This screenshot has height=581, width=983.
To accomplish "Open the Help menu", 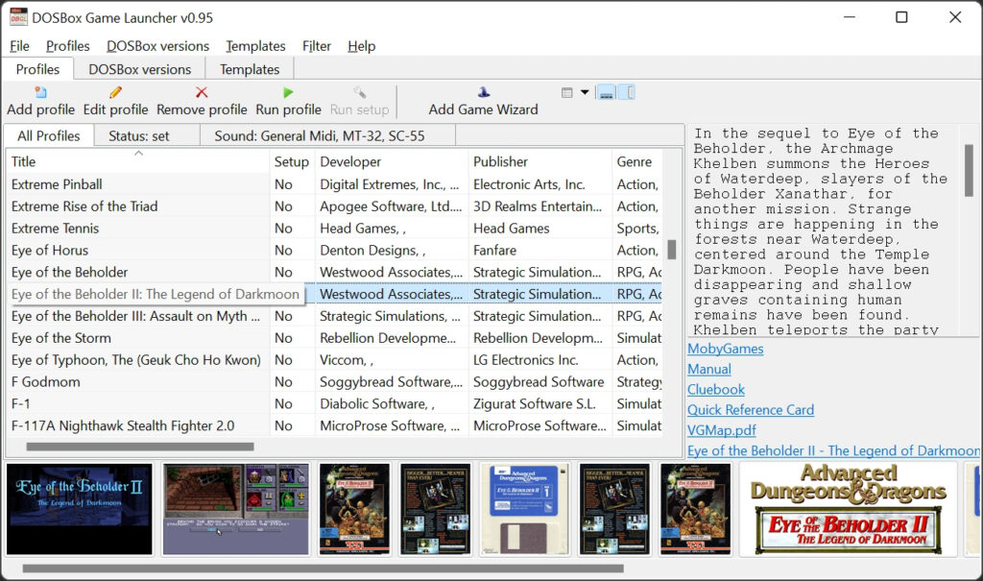I will point(361,45).
